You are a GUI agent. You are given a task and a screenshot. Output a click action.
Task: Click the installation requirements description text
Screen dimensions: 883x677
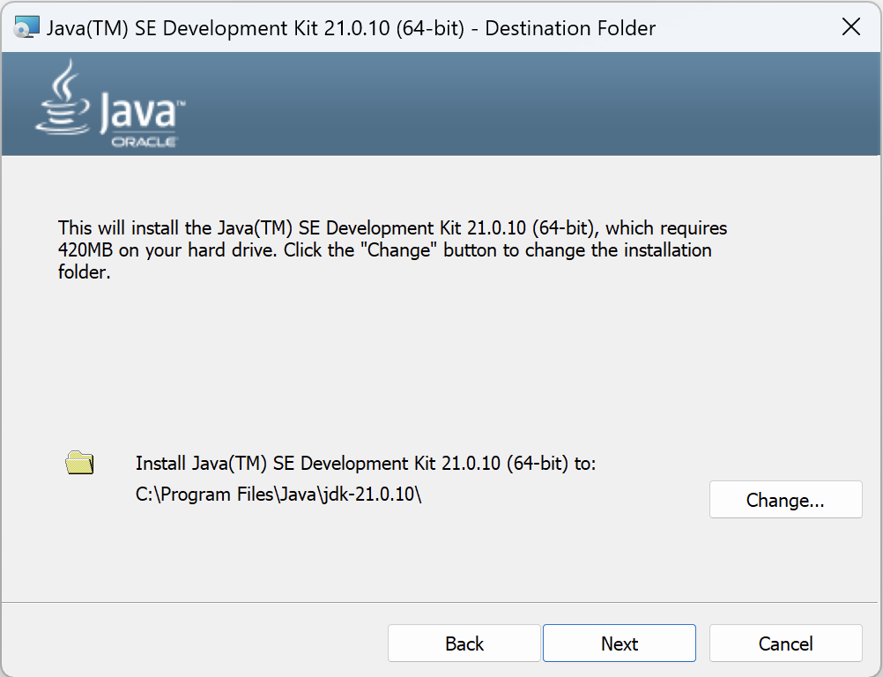pos(388,249)
